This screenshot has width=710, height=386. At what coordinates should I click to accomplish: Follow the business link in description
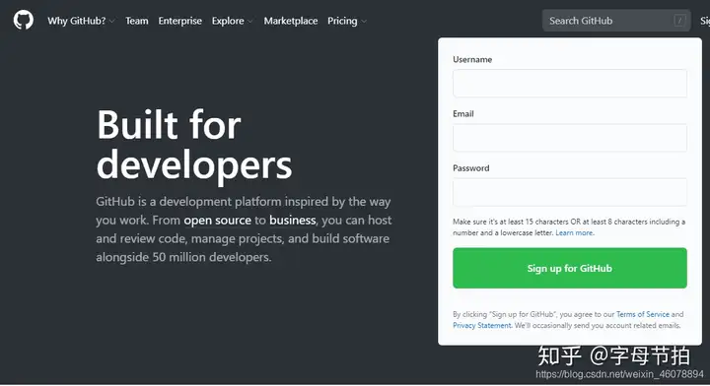293,221
